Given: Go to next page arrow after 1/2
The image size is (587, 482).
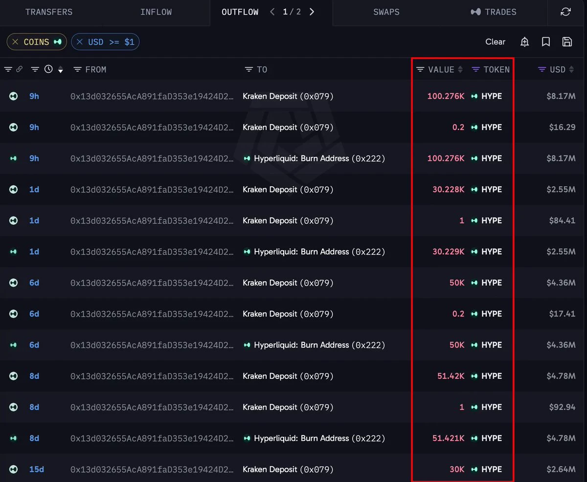Looking at the screenshot, I should click(x=312, y=12).
